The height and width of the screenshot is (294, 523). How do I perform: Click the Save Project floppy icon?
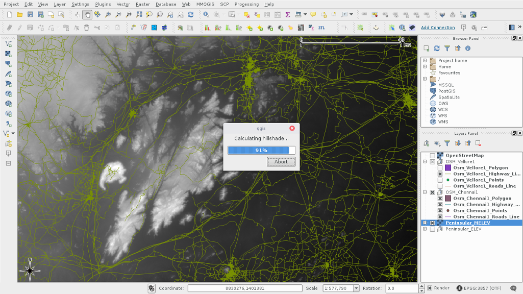coord(30,15)
